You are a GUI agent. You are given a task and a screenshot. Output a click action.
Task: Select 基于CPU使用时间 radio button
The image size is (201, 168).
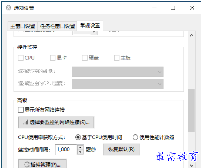(x=78, y=137)
